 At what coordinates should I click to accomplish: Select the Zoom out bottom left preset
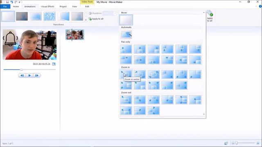[x=140, y=111]
